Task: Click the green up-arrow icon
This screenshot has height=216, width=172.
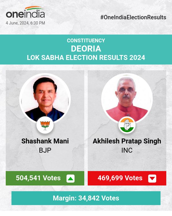Action: coord(71,179)
